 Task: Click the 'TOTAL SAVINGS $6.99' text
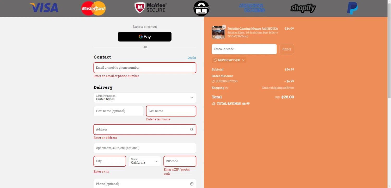click(x=233, y=104)
